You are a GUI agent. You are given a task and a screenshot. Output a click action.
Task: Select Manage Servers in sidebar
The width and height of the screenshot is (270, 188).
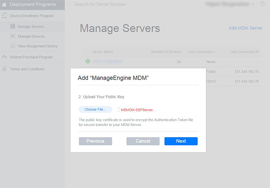click(31, 27)
